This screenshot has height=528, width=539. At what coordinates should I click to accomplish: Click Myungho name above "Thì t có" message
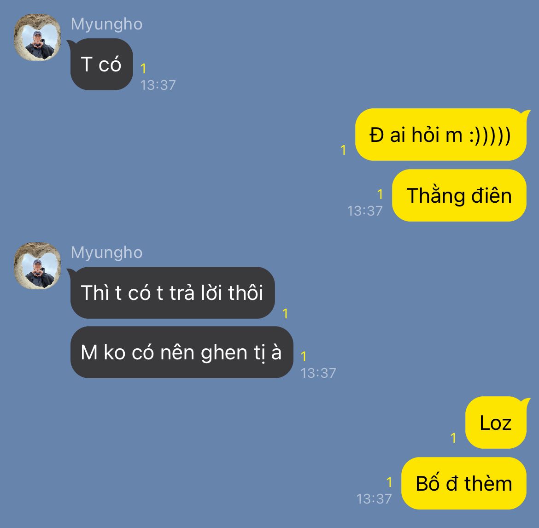[x=106, y=252]
